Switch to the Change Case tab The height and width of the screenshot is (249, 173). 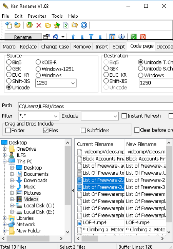[x=55, y=47]
